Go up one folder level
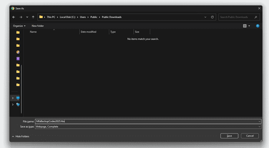The height and width of the screenshot is (148, 269). 33,17
